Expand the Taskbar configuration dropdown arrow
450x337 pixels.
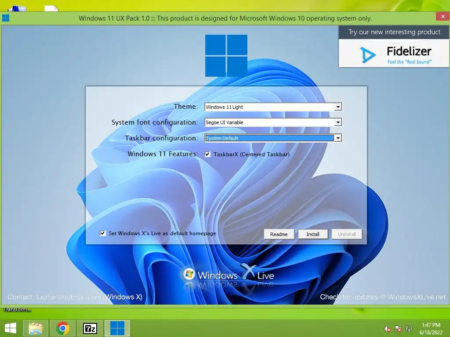[x=338, y=138]
